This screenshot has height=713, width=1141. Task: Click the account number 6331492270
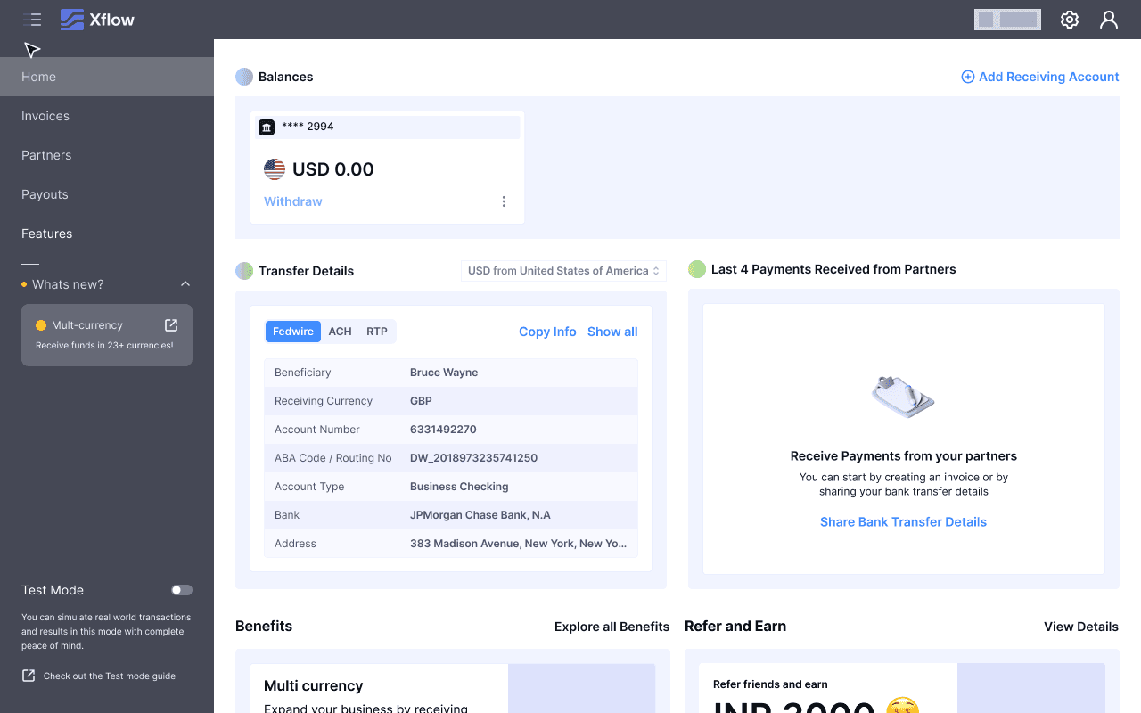443,430
